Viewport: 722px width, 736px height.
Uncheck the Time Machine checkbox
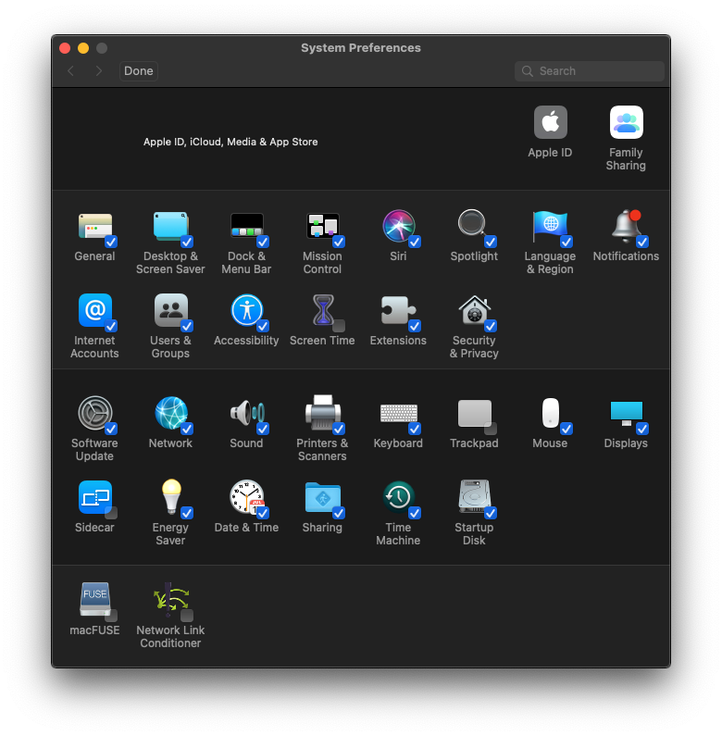coord(415,513)
